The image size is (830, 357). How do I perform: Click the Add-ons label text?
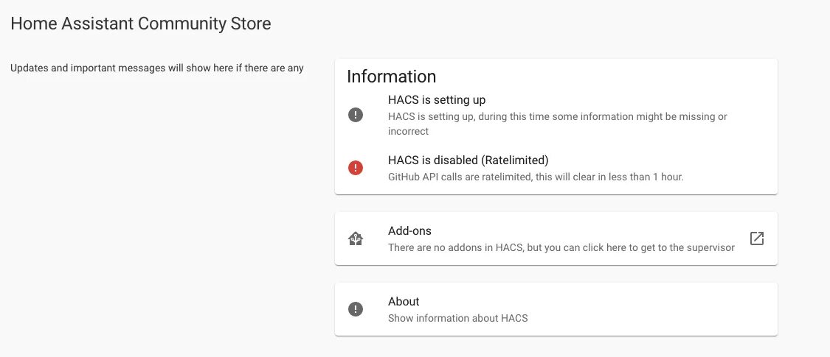pos(409,231)
